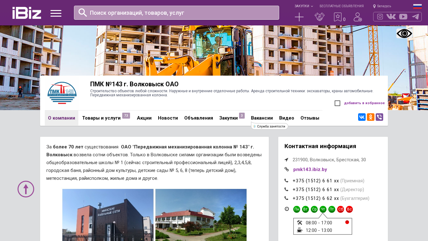Check the добавить в избранное checkbox
The width and height of the screenshot is (428, 241).
(337, 103)
